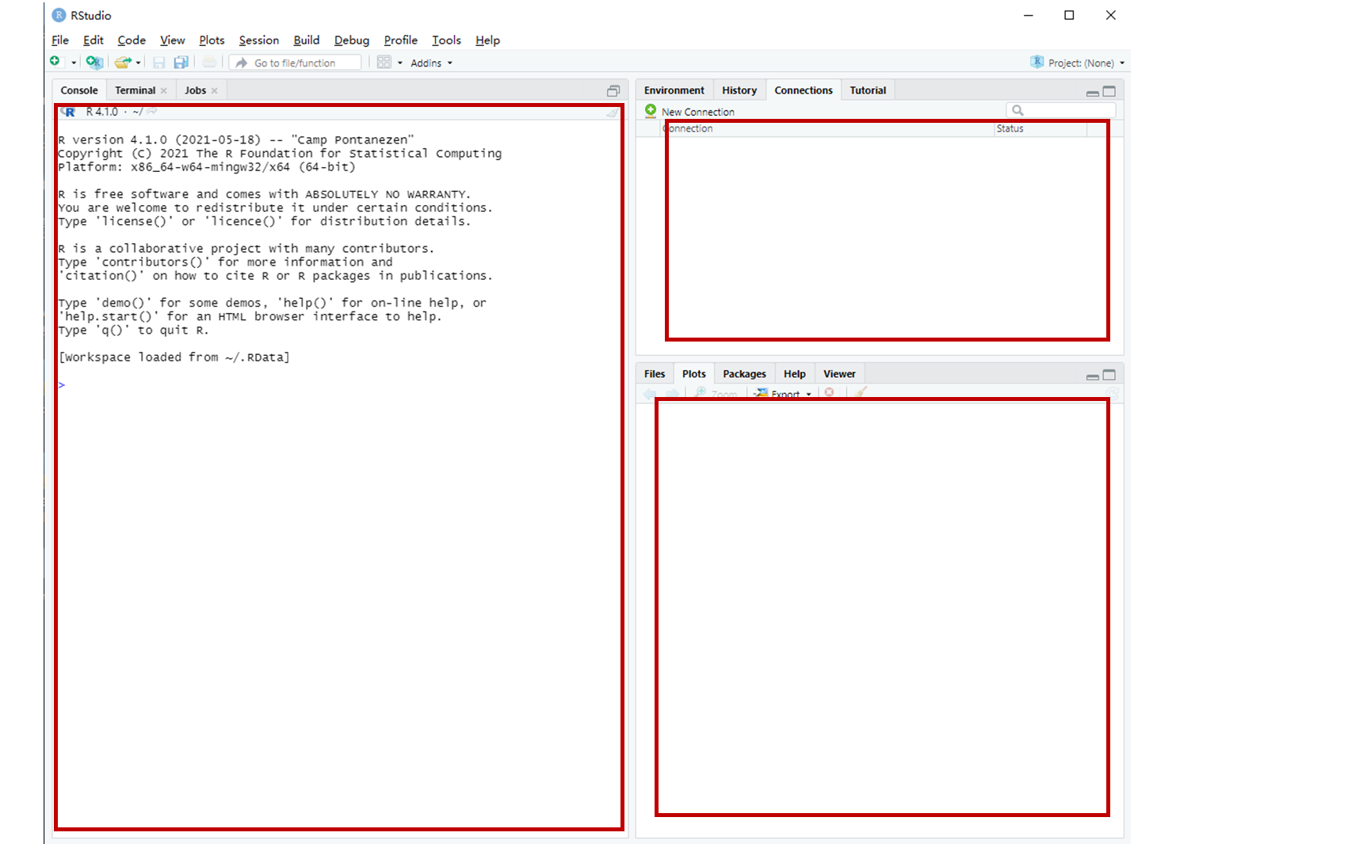Click the R logo in console header
Viewport: 1367px width, 844px height.
tap(69, 112)
